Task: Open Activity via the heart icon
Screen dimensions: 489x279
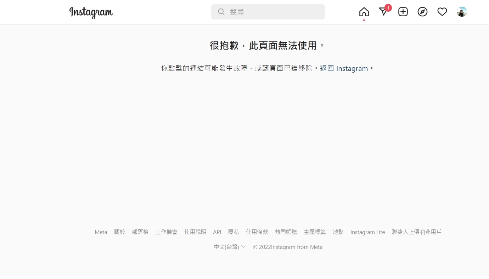Action: [x=442, y=12]
